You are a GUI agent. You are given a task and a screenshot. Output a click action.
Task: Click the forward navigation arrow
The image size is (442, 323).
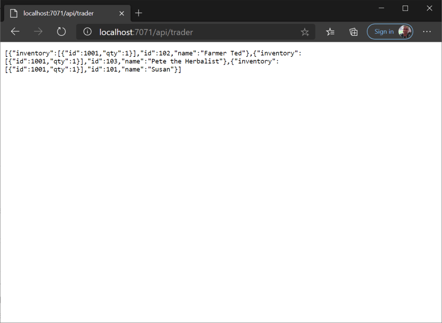pos(38,31)
